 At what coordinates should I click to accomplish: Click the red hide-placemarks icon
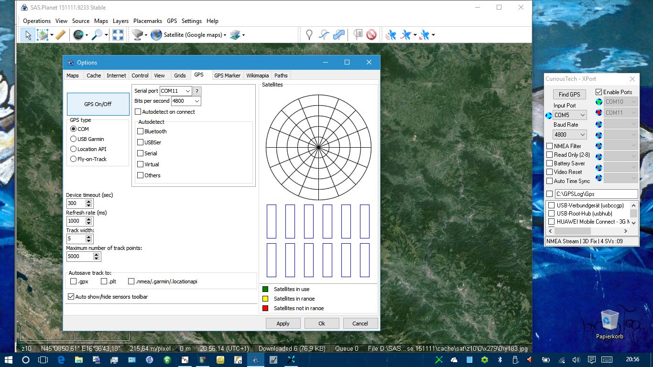click(371, 35)
